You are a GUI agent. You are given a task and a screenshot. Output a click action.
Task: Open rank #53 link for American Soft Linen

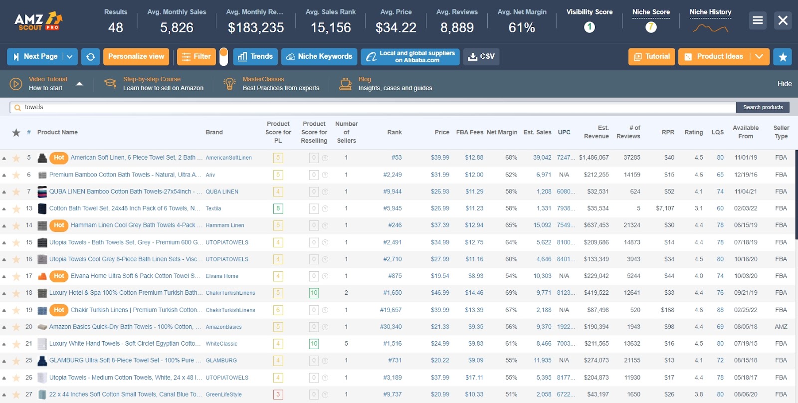397,158
